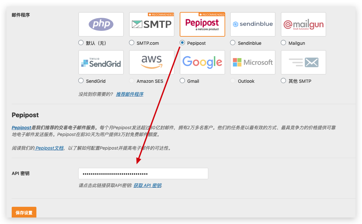Select the Mailgun radio button
The image size is (362, 224).
pyautogui.click(x=283, y=43)
